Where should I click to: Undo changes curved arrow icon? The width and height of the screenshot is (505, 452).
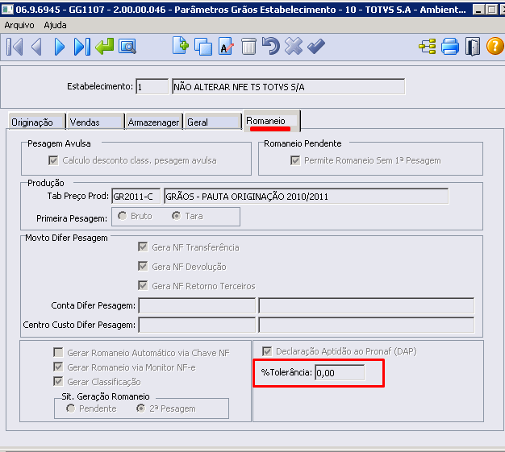[270, 46]
